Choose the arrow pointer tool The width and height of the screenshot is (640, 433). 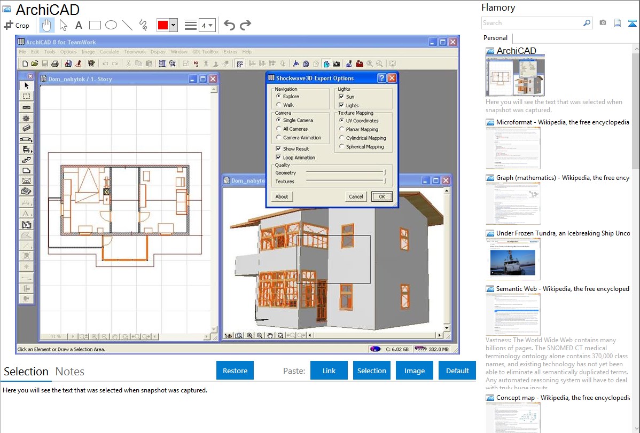[x=63, y=25]
